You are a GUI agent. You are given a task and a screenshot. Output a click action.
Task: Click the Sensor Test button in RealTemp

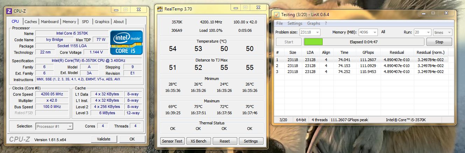tap(172, 141)
